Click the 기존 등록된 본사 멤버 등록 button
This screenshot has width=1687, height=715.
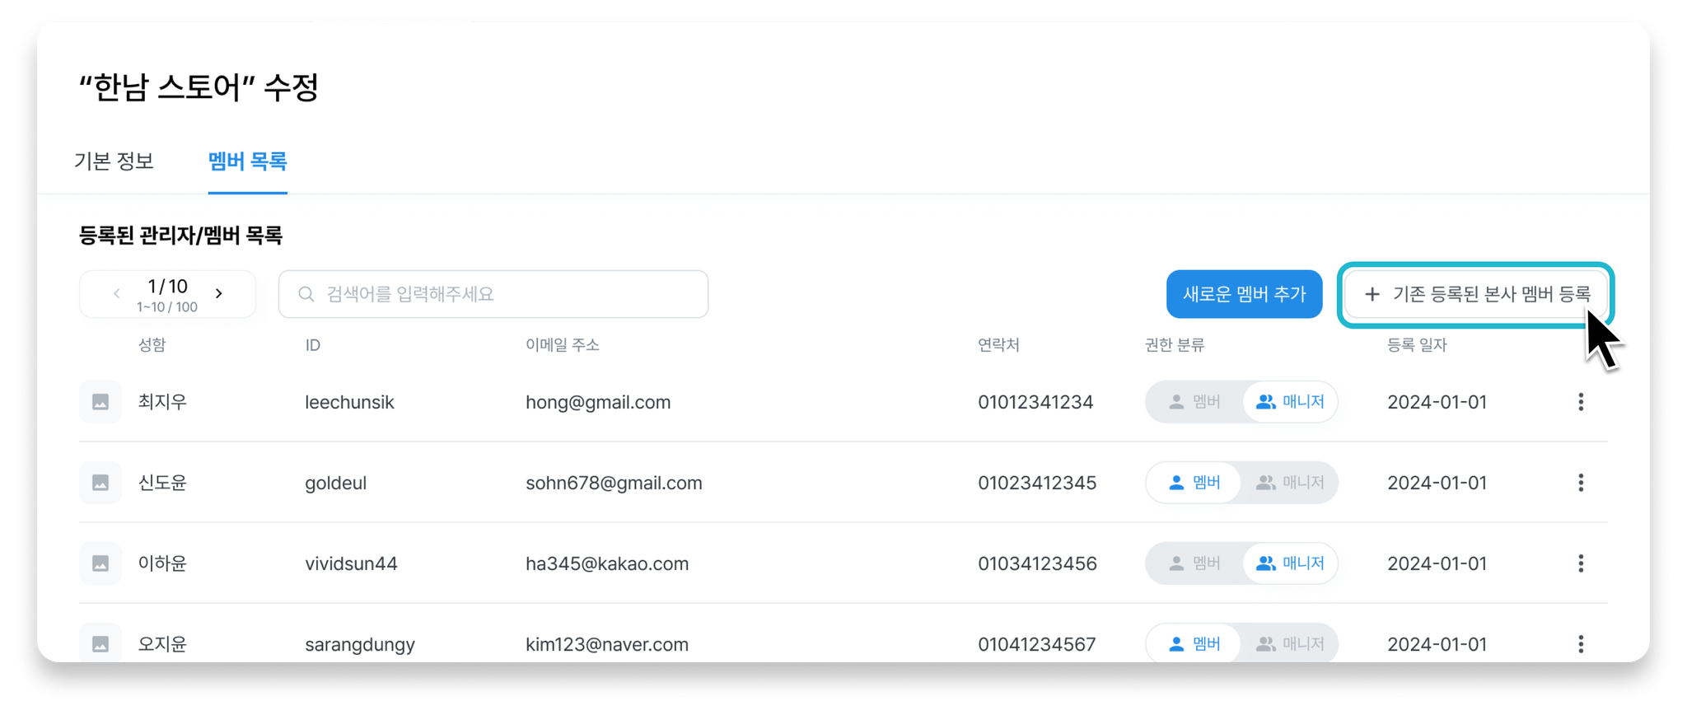pyautogui.click(x=1474, y=294)
